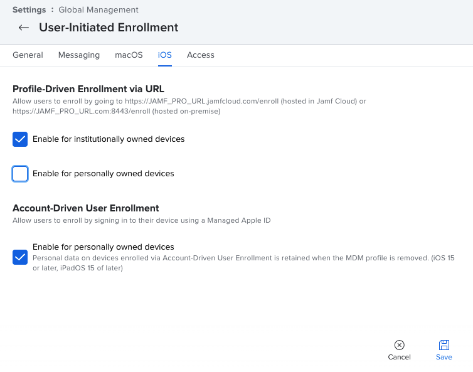Viewport: 473px width, 372px height.
Task: Go back using the left arrow icon
Action: pos(24,28)
